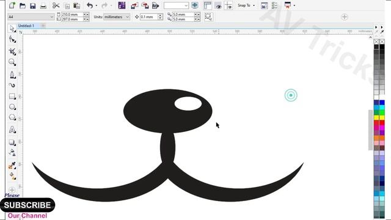Select the Rectangle tool
This screenshot has height=220, width=391.
point(12,97)
